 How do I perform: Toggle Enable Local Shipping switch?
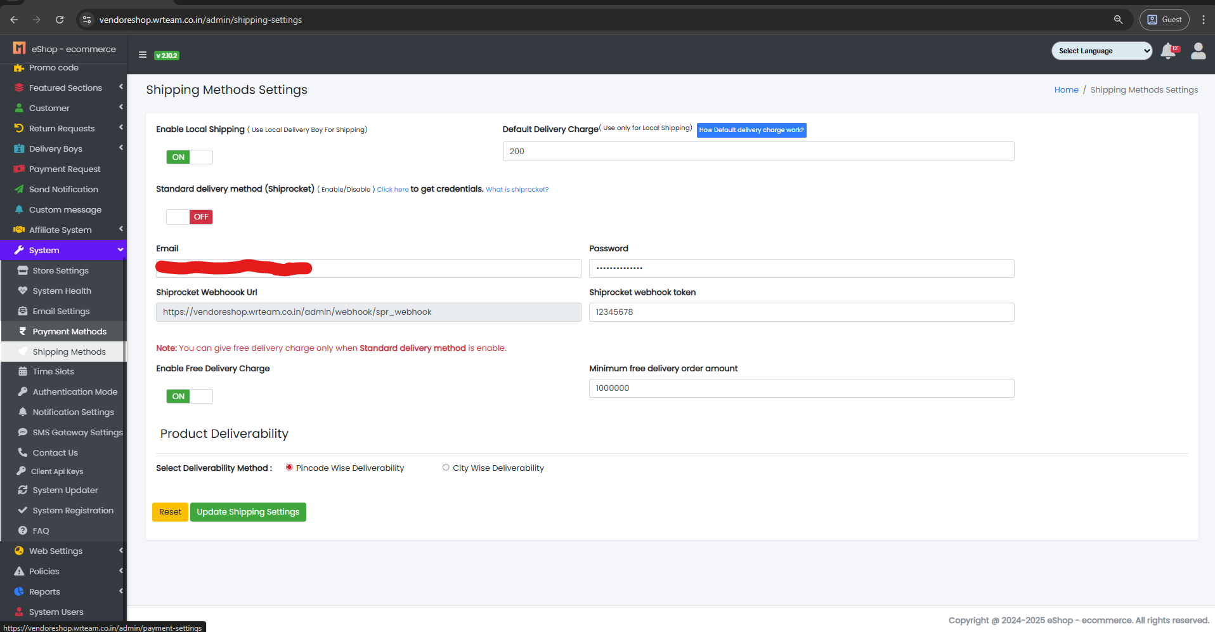tap(190, 157)
